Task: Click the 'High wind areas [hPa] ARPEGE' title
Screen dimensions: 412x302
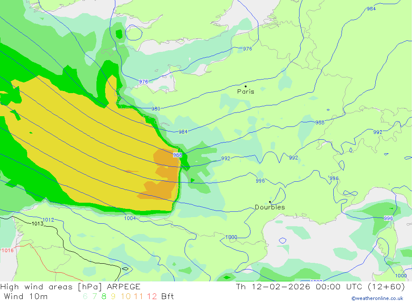Action: coord(70,287)
